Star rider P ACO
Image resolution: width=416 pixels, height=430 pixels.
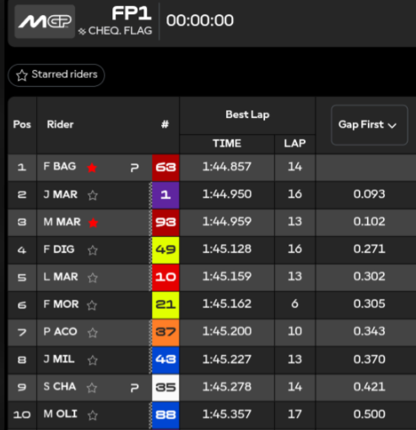(93, 333)
